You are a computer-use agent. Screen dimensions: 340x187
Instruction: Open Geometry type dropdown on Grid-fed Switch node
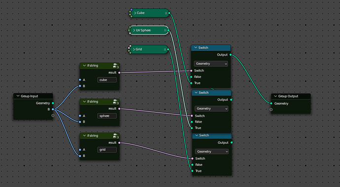(x=212, y=152)
